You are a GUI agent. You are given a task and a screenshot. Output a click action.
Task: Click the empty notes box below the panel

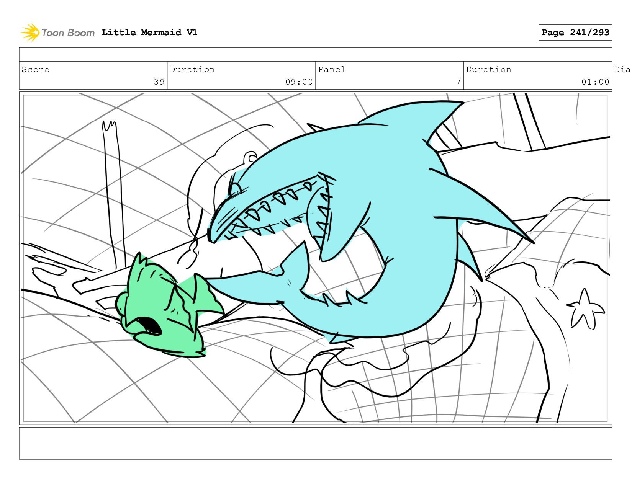coord(315,443)
